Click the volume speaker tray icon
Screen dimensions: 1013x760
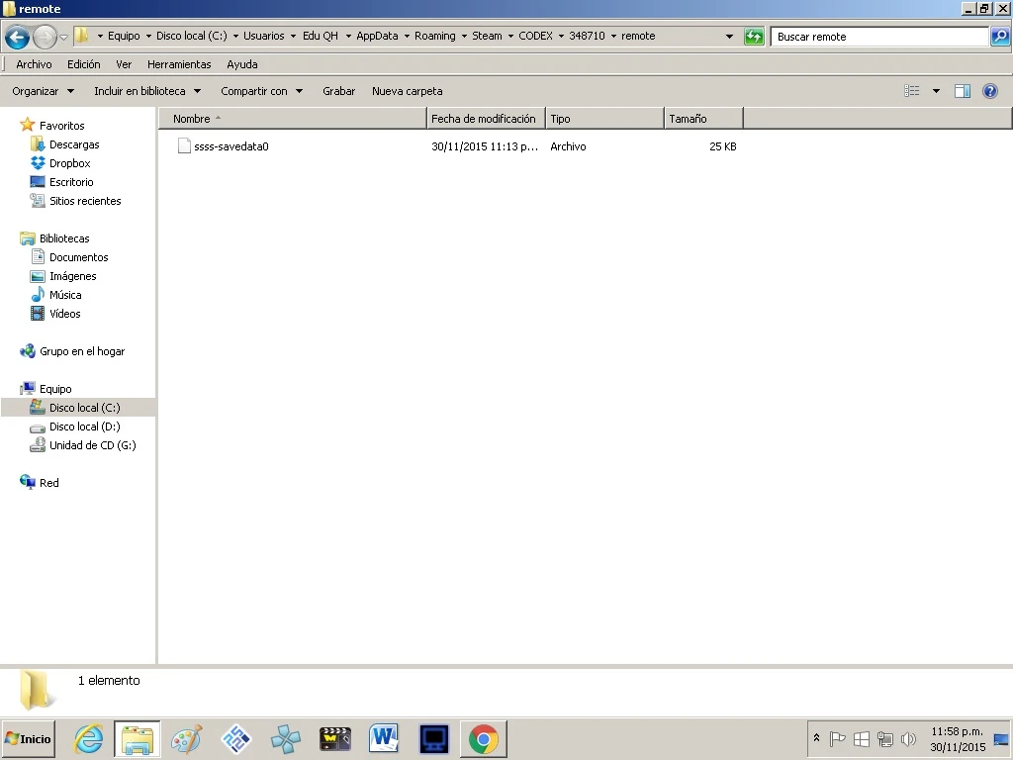(x=908, y=738)
